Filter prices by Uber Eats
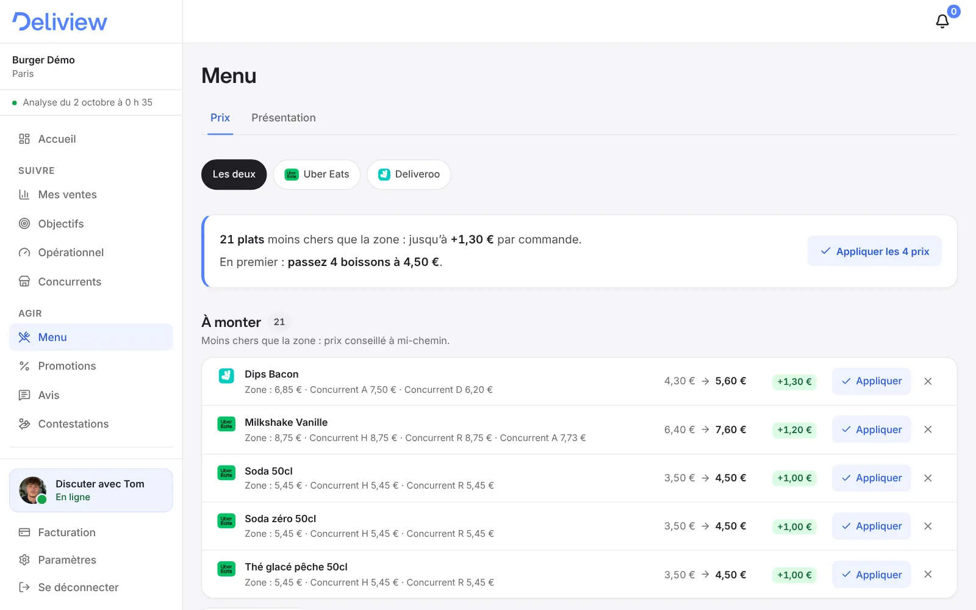Viewport: 976px width, 610px height. coord(317,174)
